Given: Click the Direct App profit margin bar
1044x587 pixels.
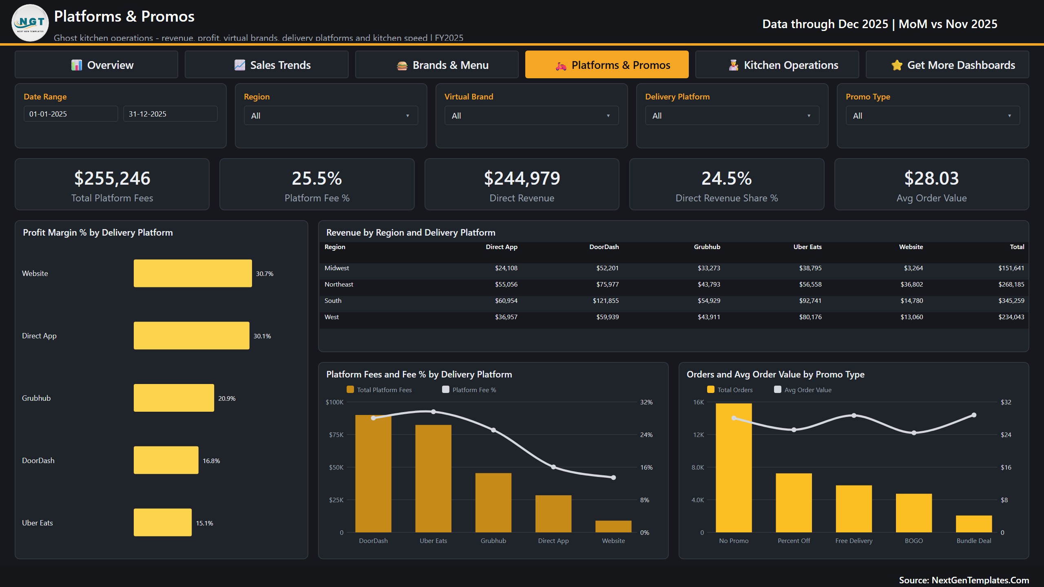Looking at the screenshot, I should (192, 335).
